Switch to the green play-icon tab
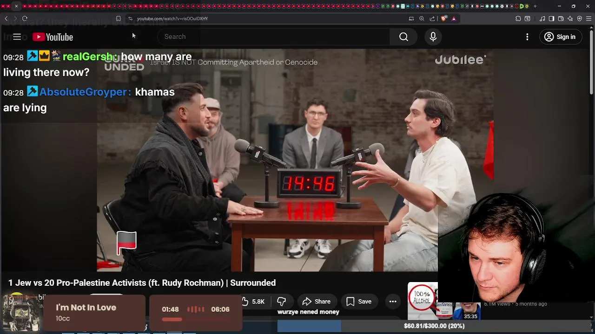Image resolution: width=595 pixels, height=334 pixels. (522, 6)
